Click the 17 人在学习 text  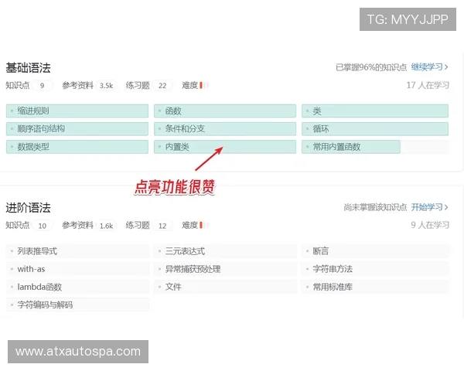[428, 85]
